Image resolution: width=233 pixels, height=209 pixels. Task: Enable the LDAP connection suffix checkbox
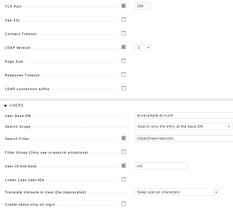[x=124, y=88]
